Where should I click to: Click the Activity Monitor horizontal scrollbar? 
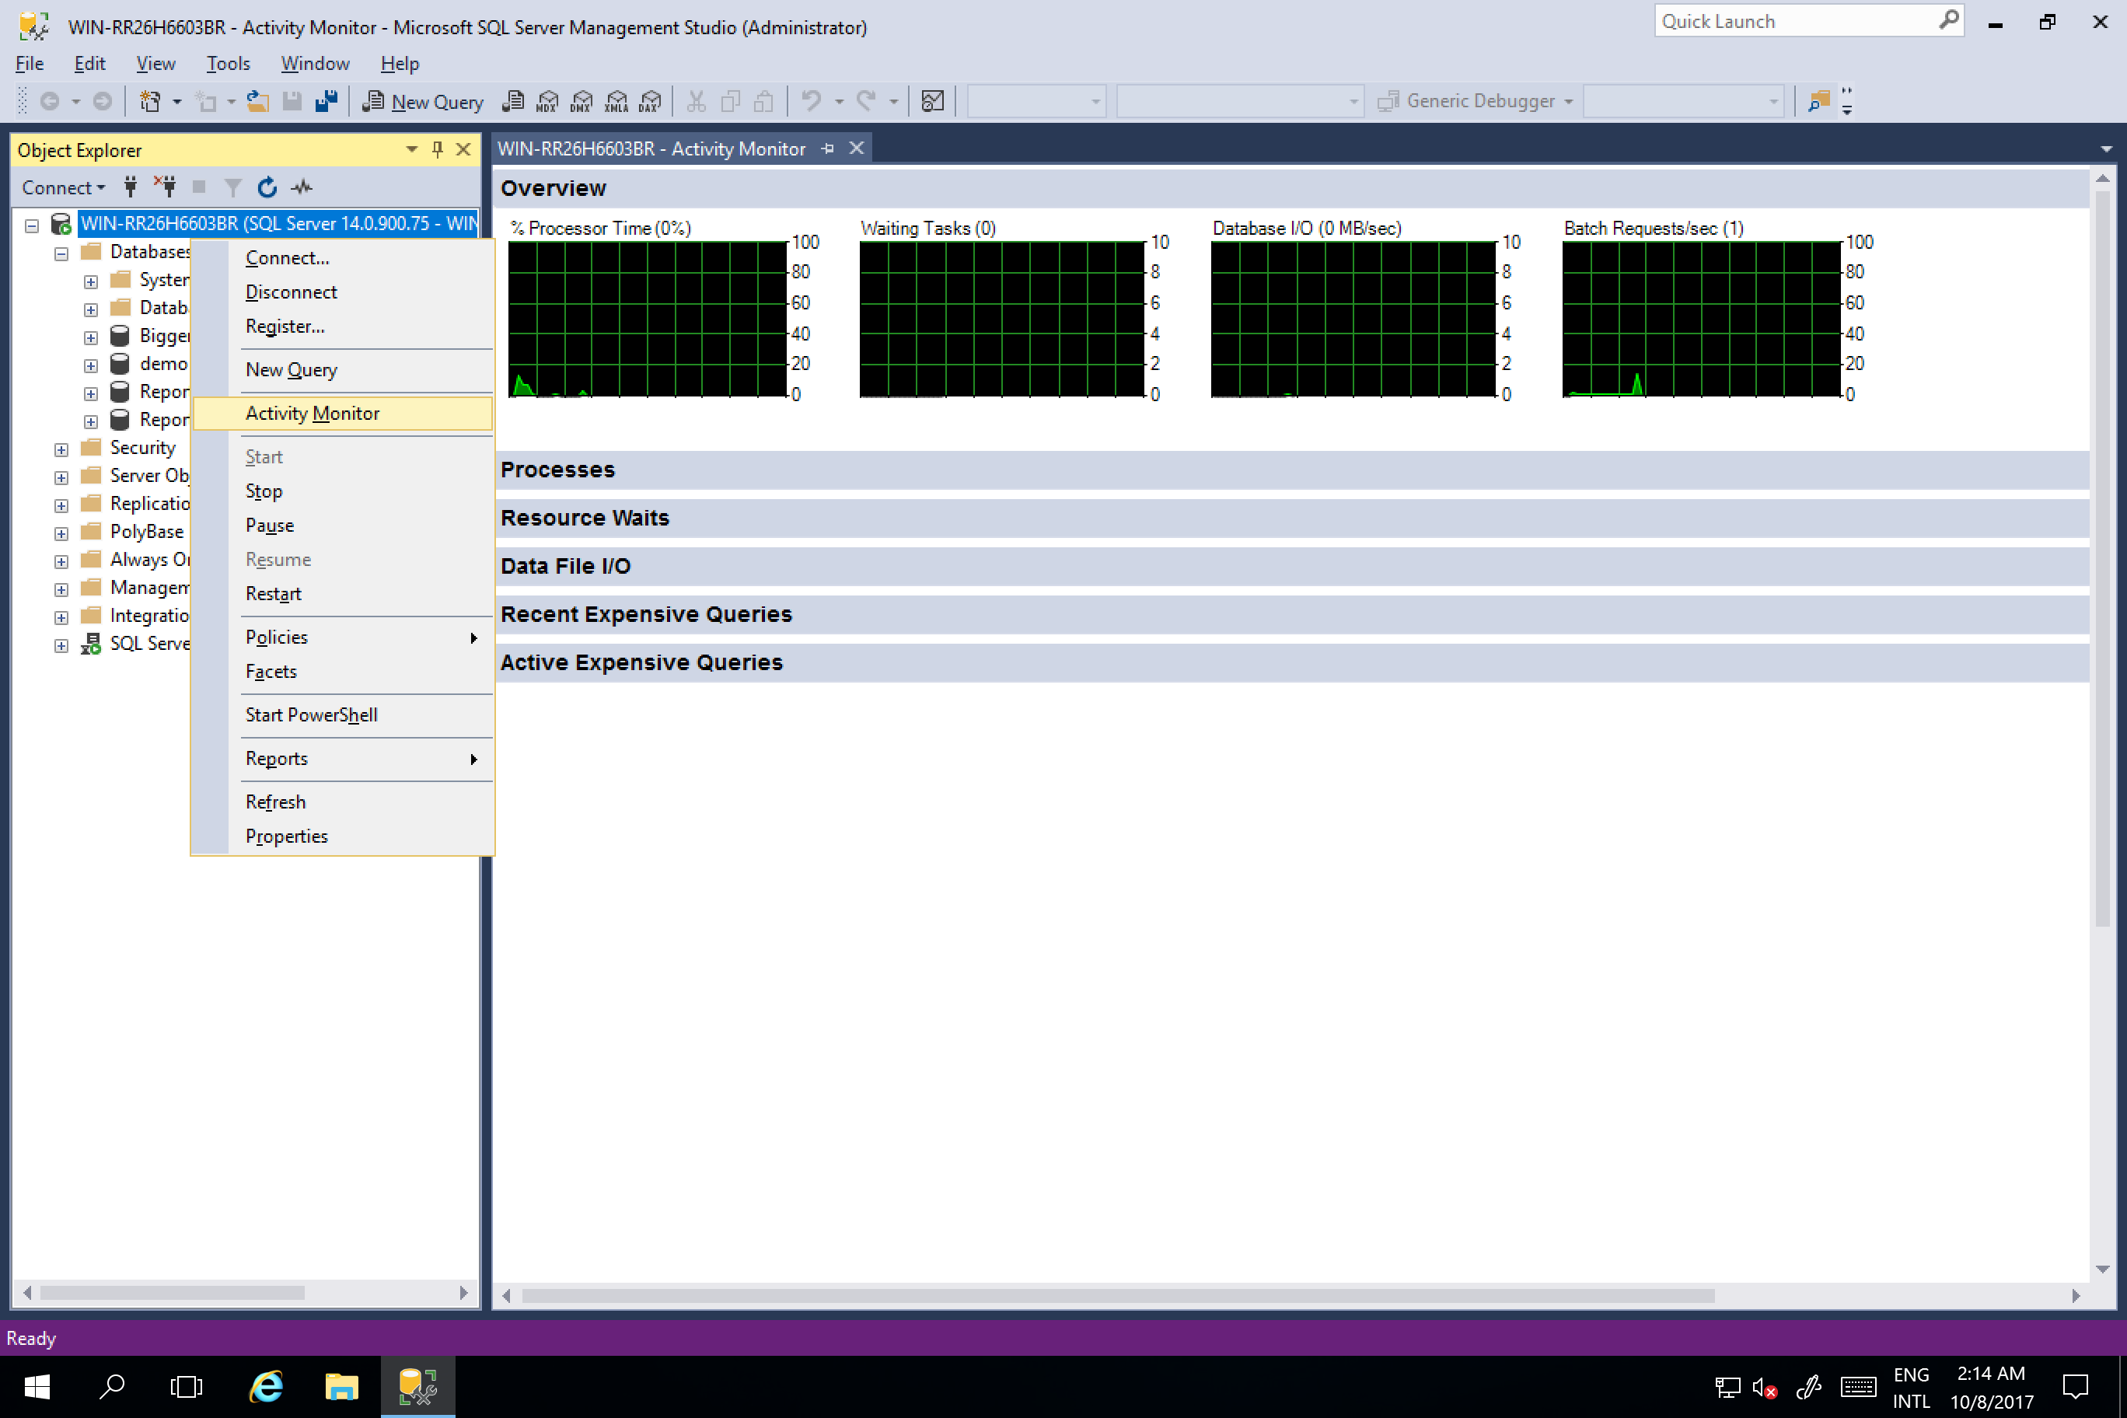coord(1119,1296)
